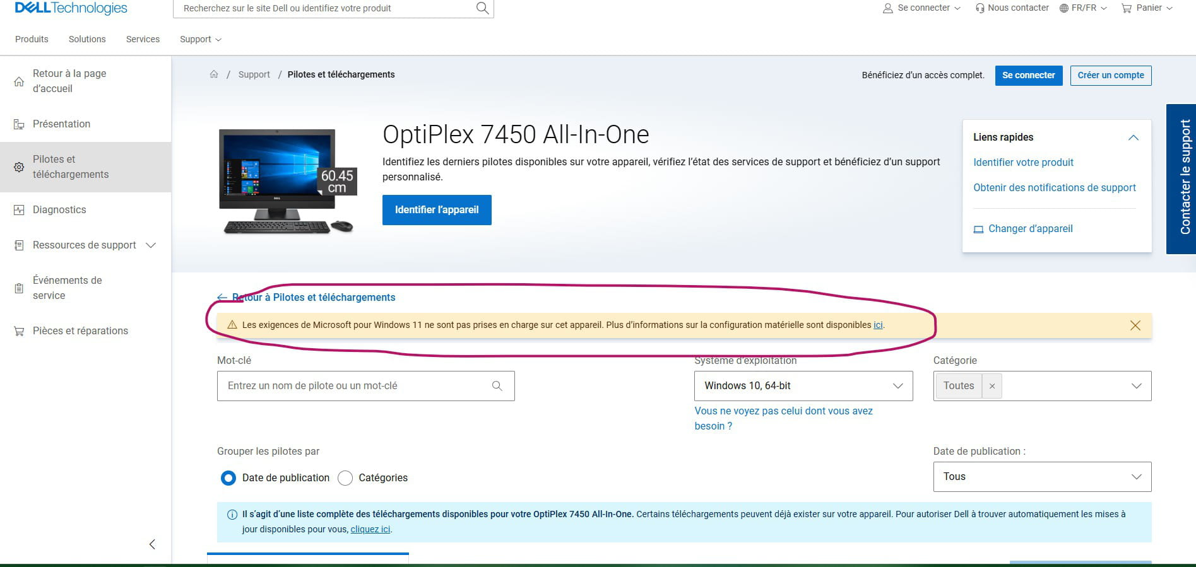Click the magnifier icon in the Mot-clé field
Image resolution: width=1196 pixels, height=567 pixels.
(497, 386)
